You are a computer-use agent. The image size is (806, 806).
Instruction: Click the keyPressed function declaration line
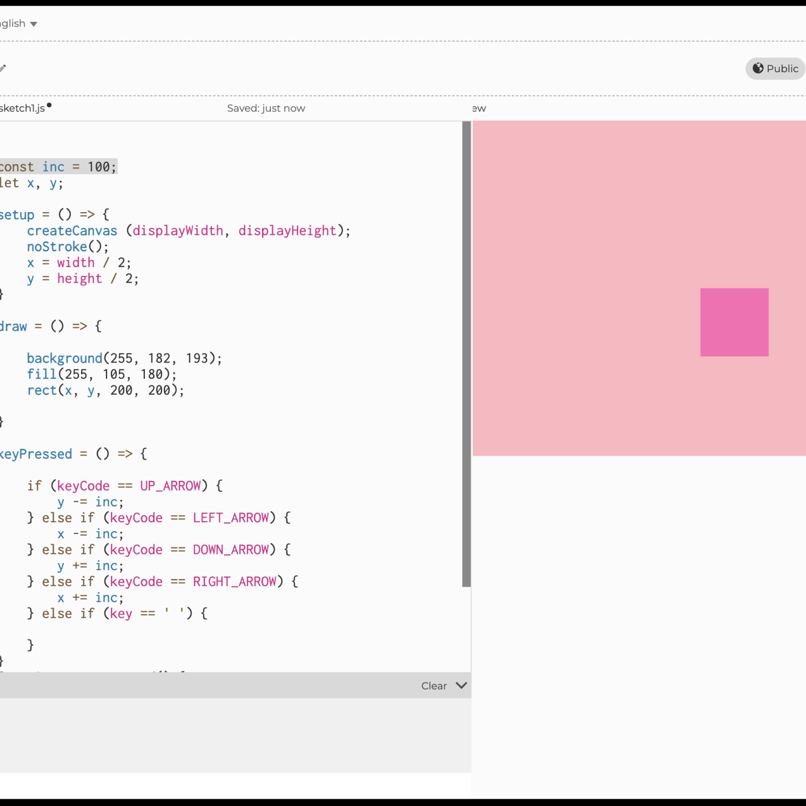pos(73,454)
